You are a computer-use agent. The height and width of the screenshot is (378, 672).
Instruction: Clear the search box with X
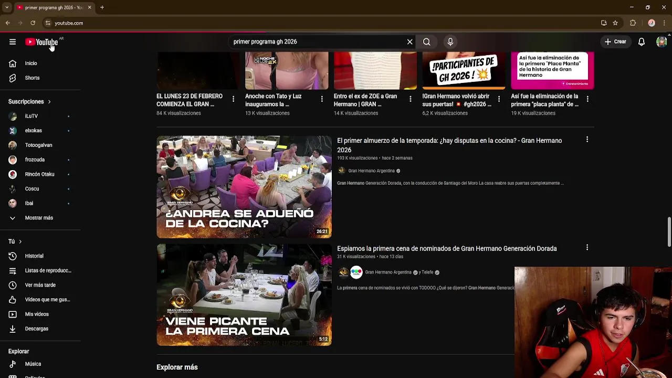[x=410, y=42]
